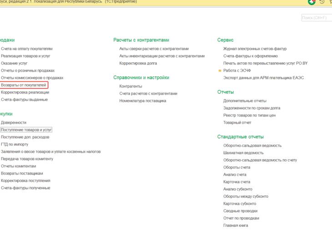Open Задолженности по срокам долга
Viewport: 332px width, 241px height.
point(252,108)
